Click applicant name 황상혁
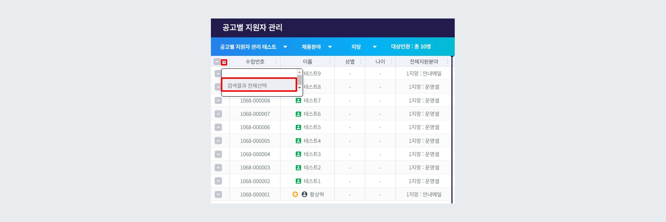The height and width of the screenshot is (222, 666). (317, 194)
